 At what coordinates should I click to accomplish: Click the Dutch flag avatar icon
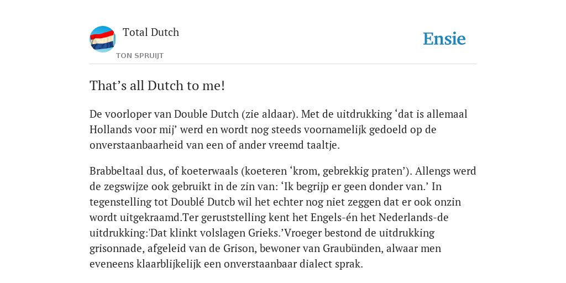(x=102, y=39)
